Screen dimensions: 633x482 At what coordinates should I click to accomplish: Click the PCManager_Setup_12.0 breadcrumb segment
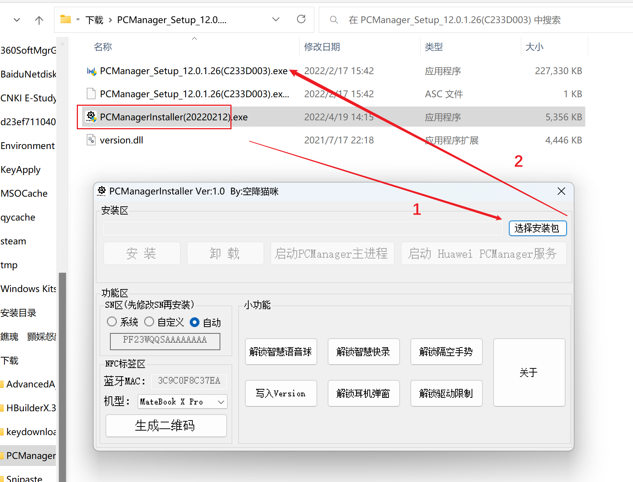[x=172, y=20]
